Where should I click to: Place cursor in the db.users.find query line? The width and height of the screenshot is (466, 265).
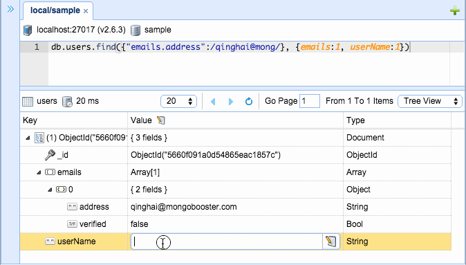click(x=230, y=47)
